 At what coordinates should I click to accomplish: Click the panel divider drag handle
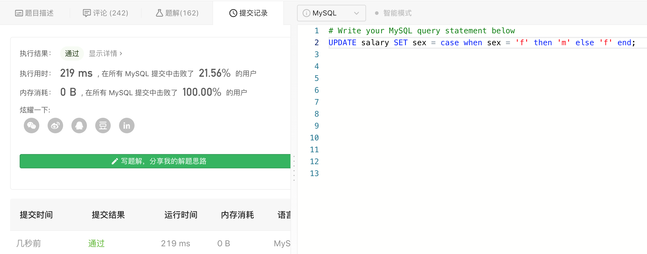[x=294, y=168]
